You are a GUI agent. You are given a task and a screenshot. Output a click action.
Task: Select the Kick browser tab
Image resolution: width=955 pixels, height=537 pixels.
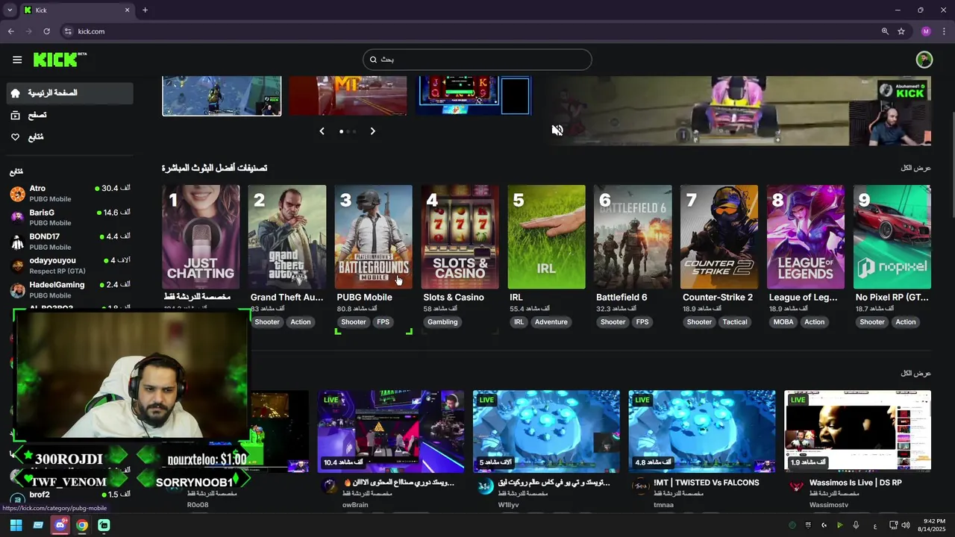click(x=77, y=10)
